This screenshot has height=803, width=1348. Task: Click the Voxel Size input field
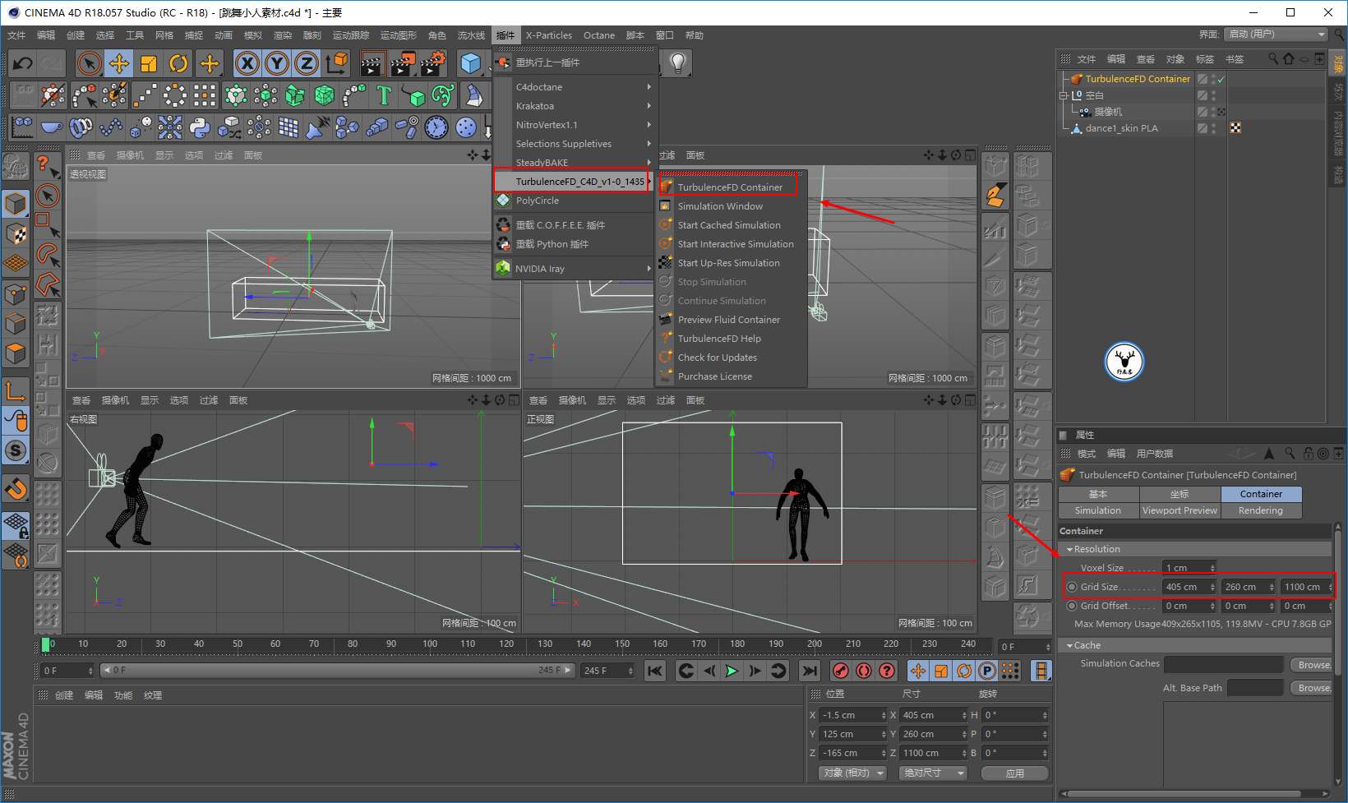1189,568
